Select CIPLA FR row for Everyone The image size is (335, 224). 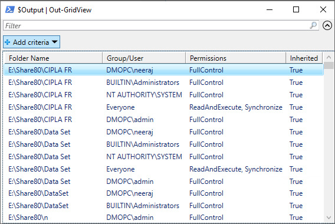click(163, 107)
